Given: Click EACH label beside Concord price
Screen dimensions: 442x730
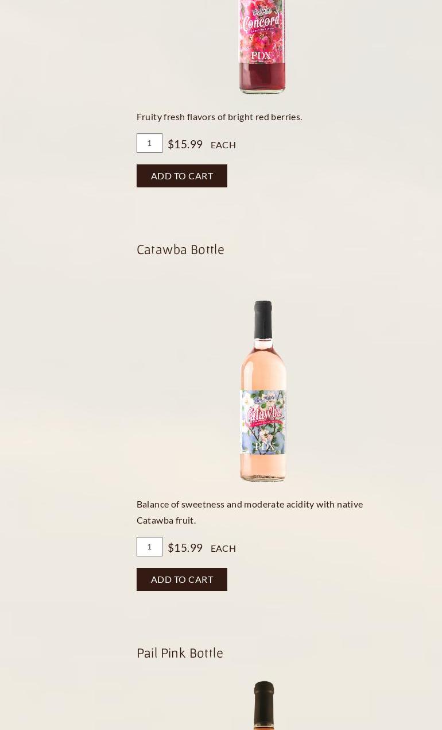Looking at the screenshot, I should point(223,145).
